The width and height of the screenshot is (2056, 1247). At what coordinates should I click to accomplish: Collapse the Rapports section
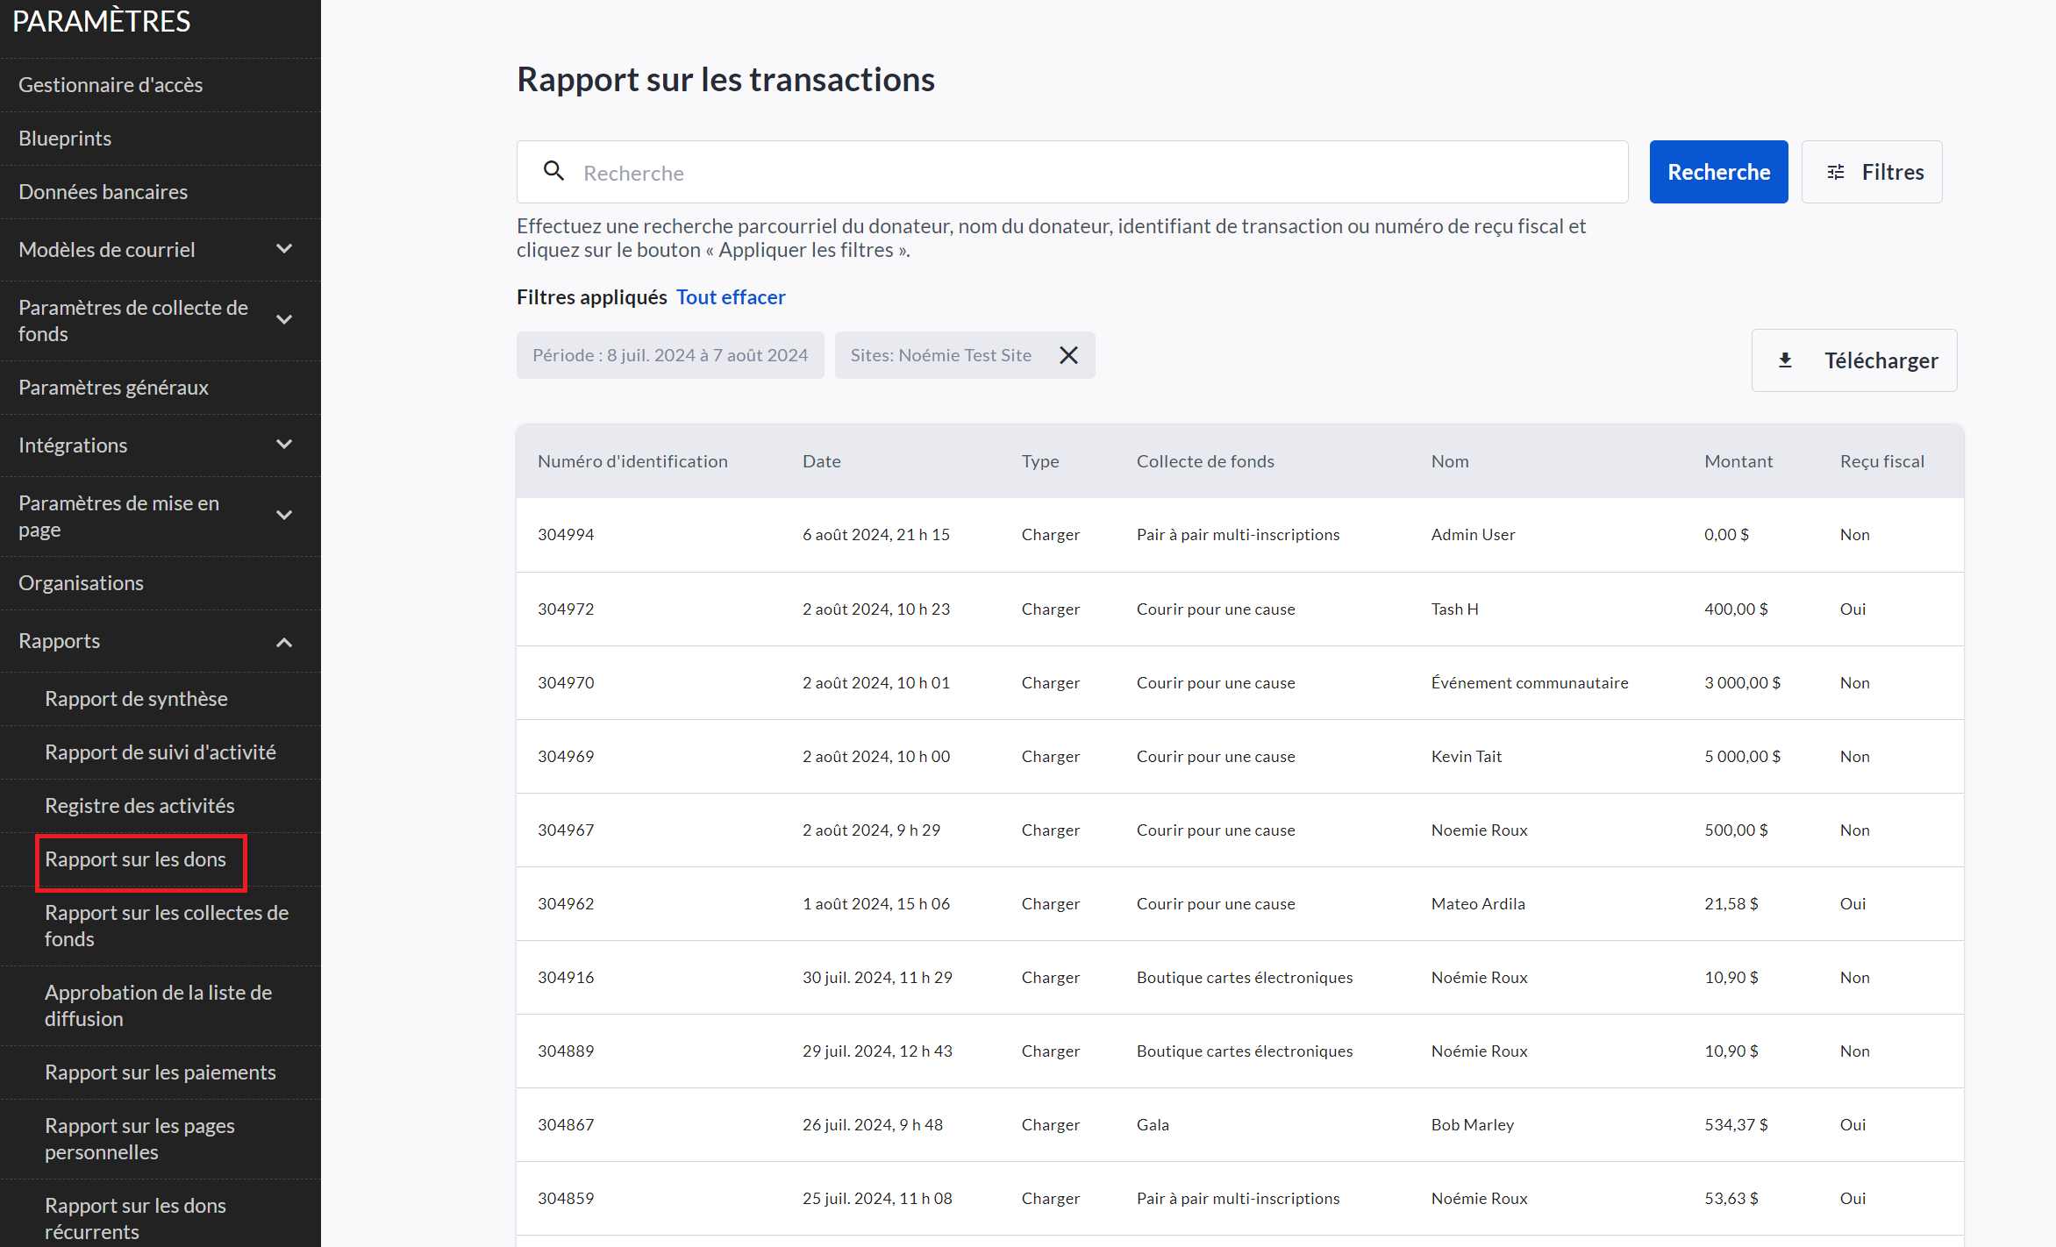click(284, 641)
